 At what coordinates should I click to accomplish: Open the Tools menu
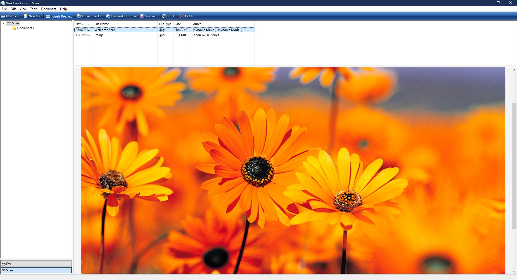(x=34, y=9)
